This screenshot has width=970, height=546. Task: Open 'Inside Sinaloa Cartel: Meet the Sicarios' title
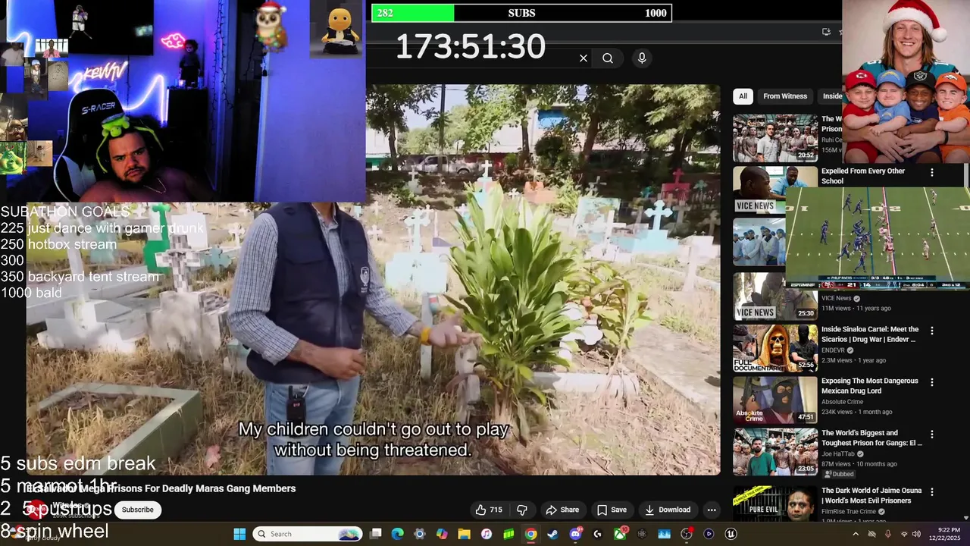[870, 334]
